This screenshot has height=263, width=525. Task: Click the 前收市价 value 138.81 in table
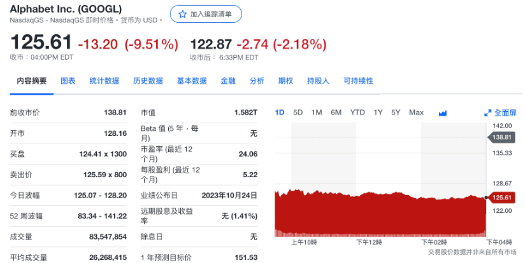(115, 112)
